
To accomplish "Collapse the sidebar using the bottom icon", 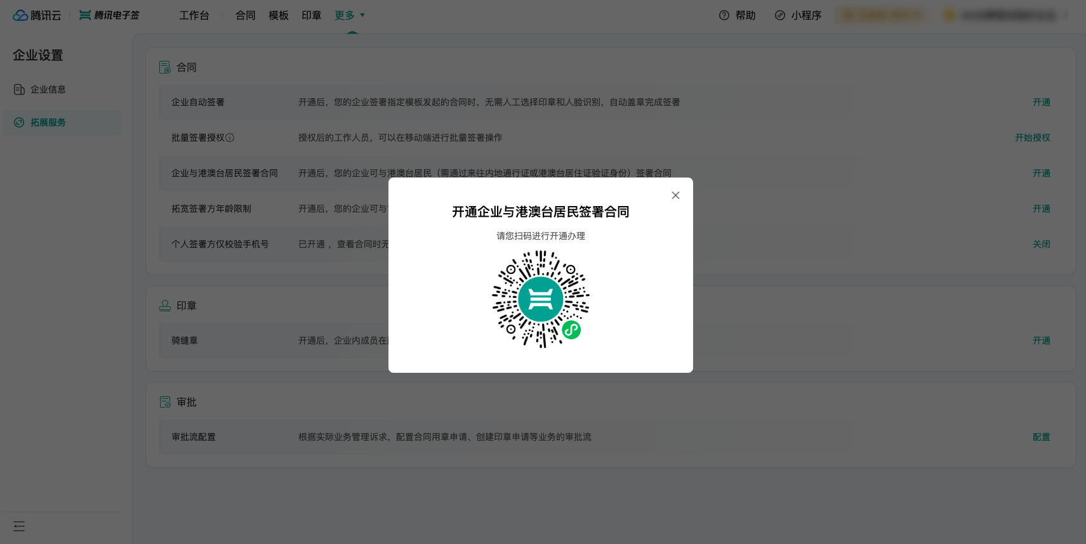I will pyautogui.click(x=19, y=526).
